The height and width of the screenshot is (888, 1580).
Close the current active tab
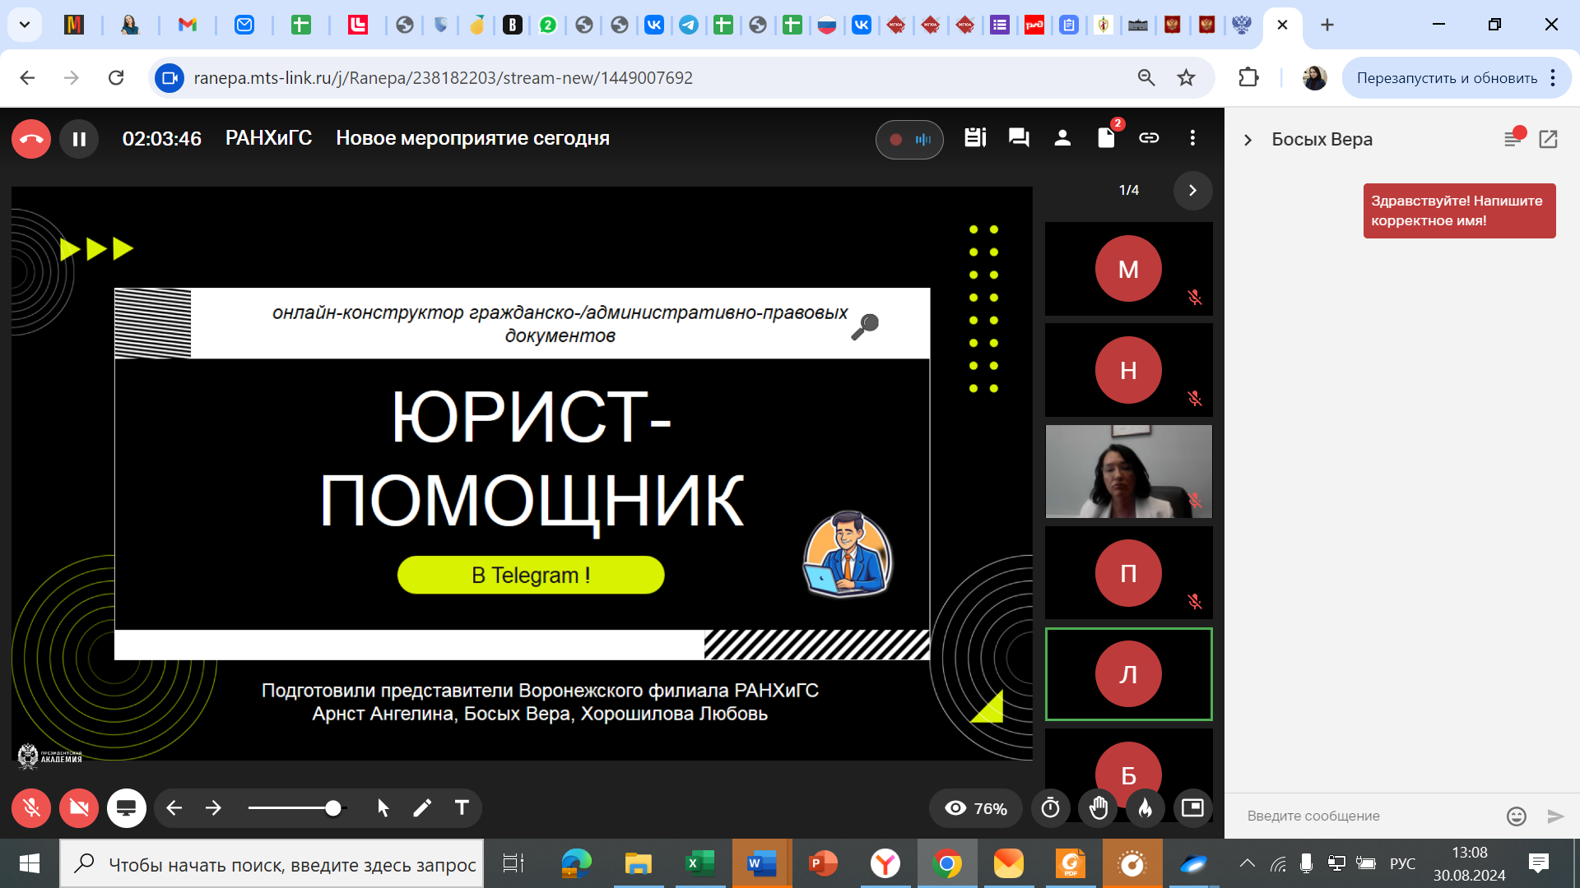click(1282, 25)
